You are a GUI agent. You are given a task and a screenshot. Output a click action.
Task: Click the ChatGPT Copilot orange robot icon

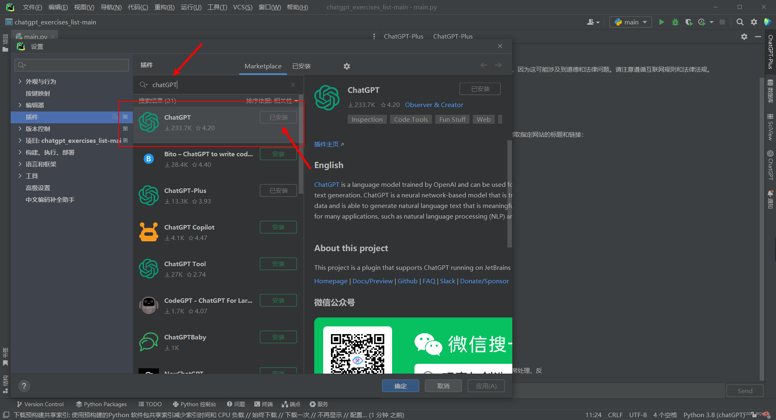pos(149,232)
